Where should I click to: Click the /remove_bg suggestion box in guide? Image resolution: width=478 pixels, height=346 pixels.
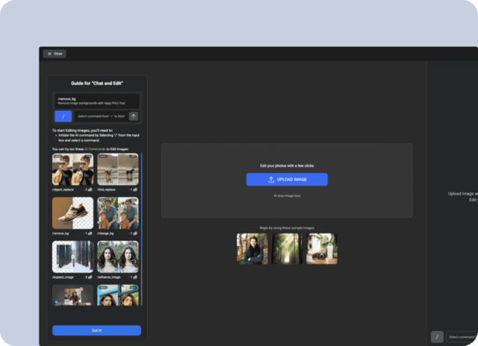tap(97, 101)
